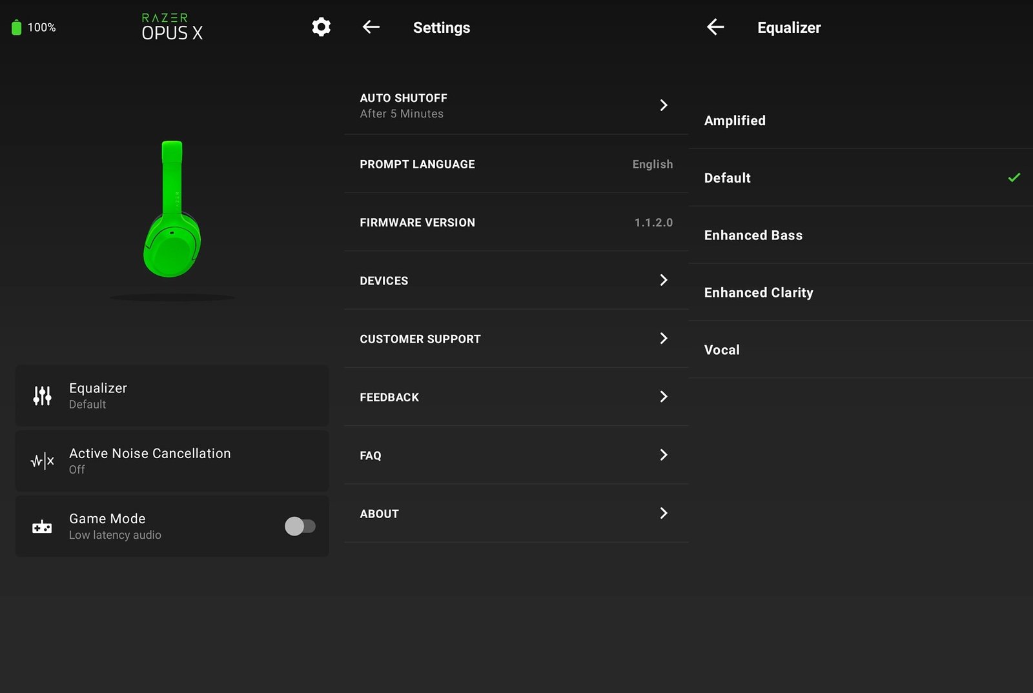Click the '1.1.2.0' firmware value
Viewport: 1033px width, 693px height.
pyautogui.click(x=653, y=223)
